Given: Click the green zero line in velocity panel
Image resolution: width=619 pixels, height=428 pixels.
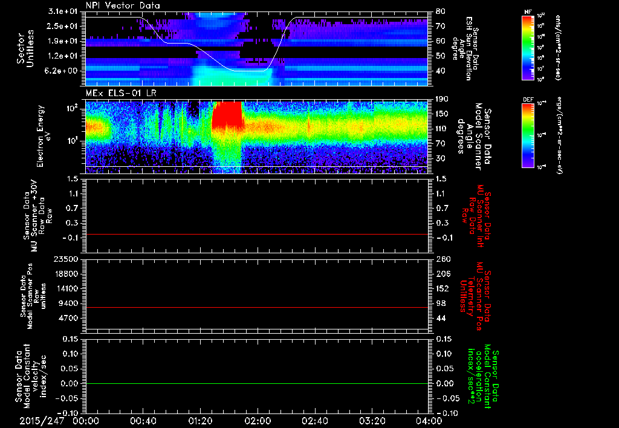Looking at the screenshot, I should point(256,383).
